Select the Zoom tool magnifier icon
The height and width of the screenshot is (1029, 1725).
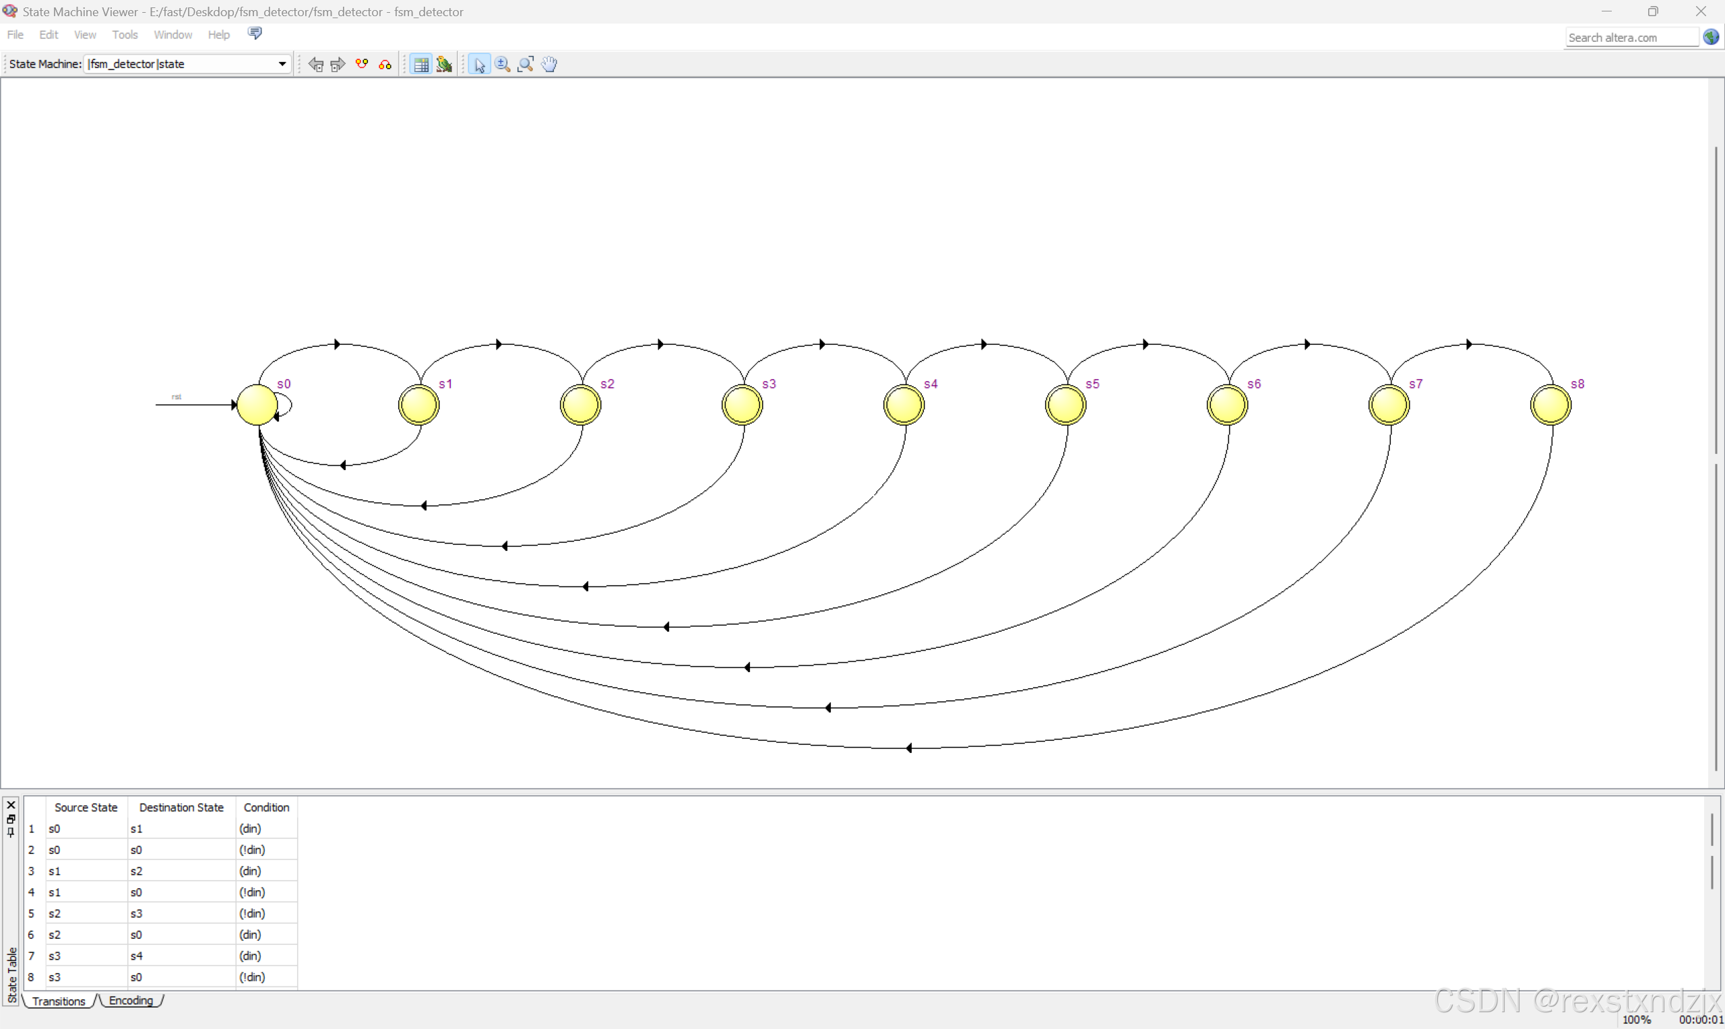[502, 65]
